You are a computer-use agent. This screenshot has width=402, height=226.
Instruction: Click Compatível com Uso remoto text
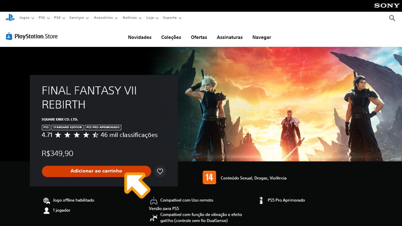[x=187, y=200]
